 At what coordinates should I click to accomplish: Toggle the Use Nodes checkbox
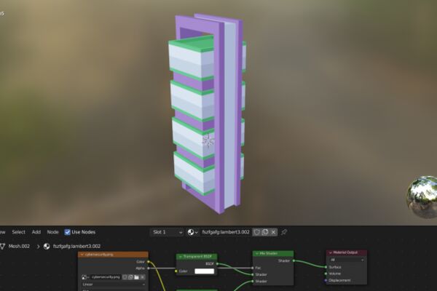point(68,232)
